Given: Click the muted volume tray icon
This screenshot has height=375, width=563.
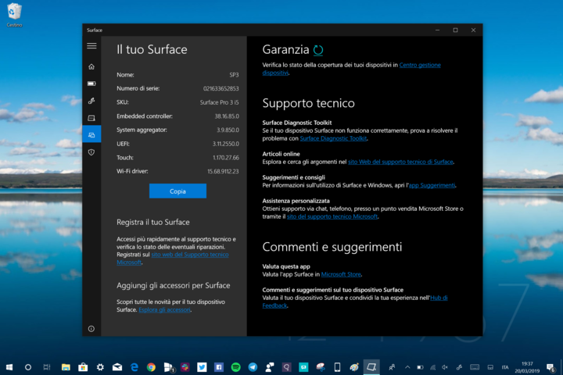Looking at the screenshot, I should coord(445,367).
